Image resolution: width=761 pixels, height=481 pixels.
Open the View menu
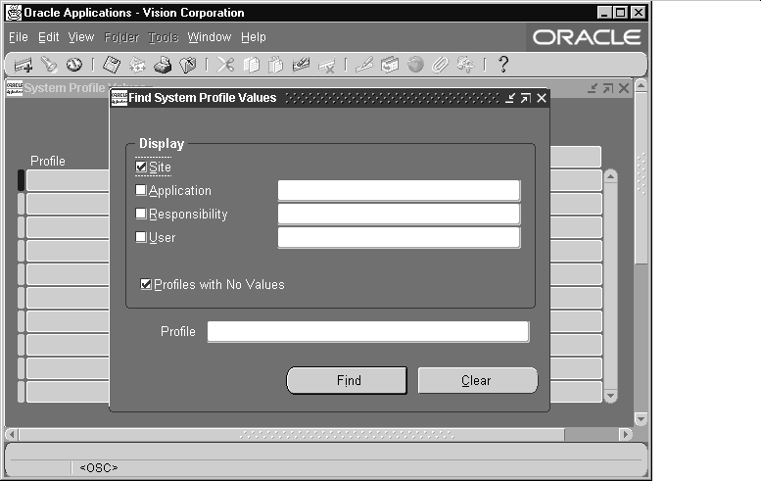point(81,37)
